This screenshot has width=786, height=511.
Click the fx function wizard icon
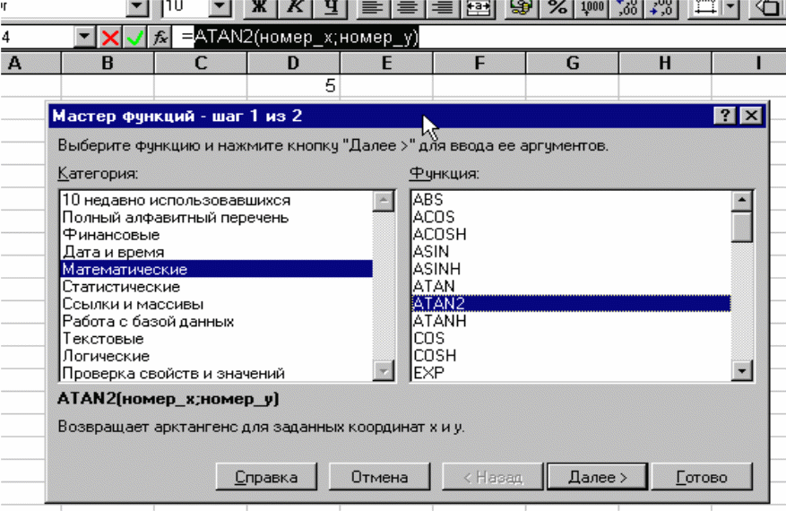click(x=160, y=39)
